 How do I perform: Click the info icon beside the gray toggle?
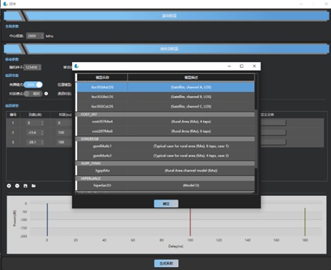[46, 93]
